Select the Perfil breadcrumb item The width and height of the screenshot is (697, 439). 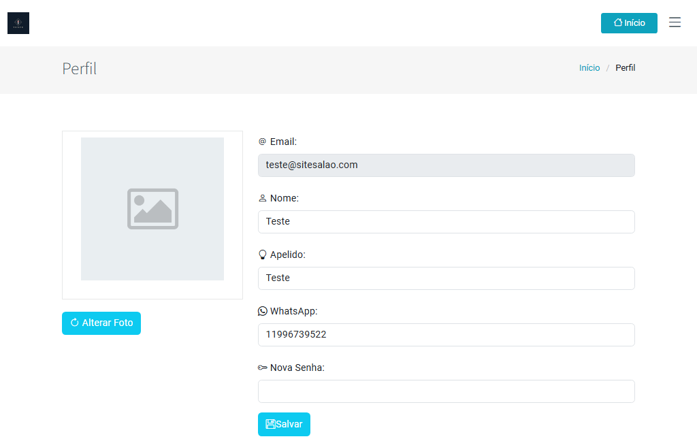point(625,68)
